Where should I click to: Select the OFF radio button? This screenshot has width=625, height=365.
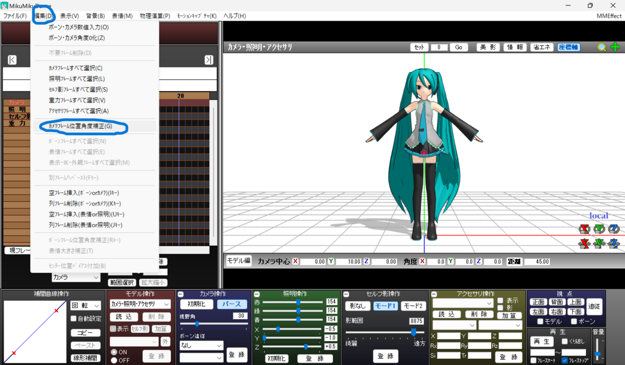(x=114, y=360)
